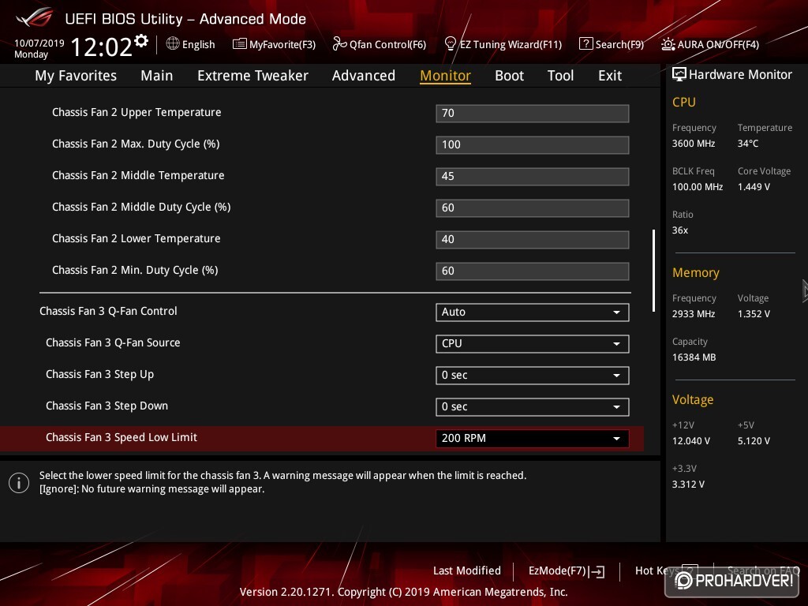Viewport: 808px width, 606px height.
Task: Open Chassis Fan 3 Speed Low Limit dropdown
Action: click(x=533, y=438)
